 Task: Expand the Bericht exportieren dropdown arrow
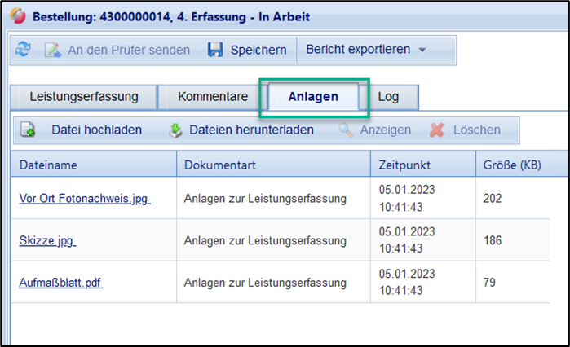[x=422, y=51]
